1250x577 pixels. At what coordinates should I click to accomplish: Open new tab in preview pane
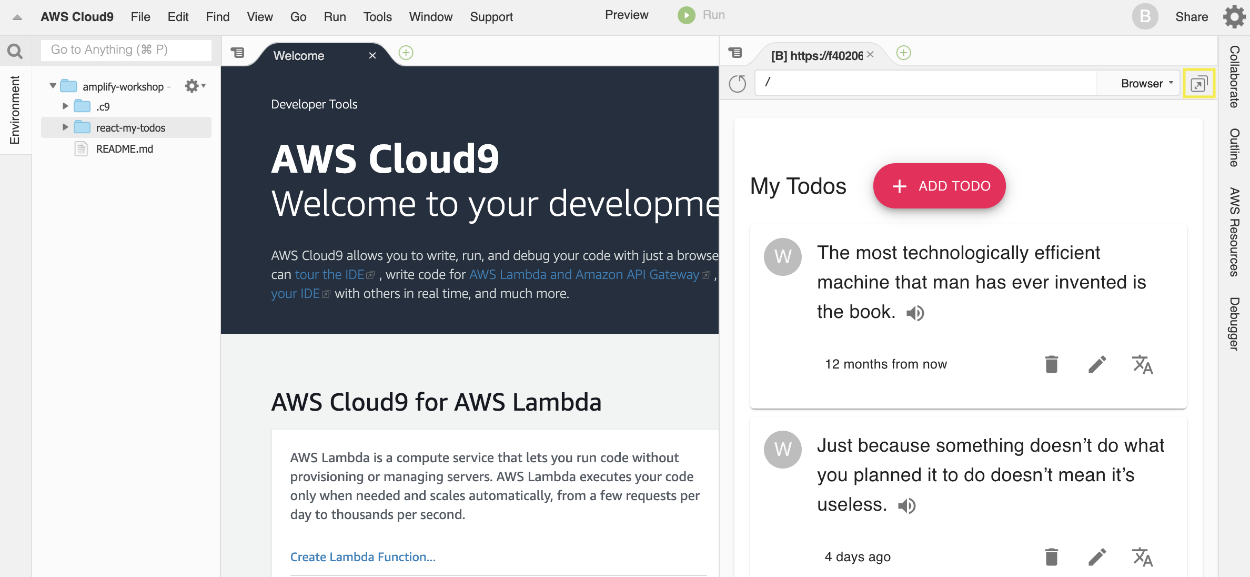(903, 53)
